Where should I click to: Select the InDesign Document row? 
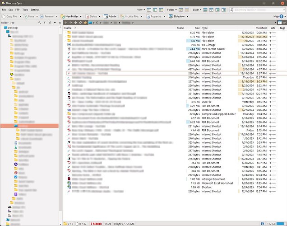click(x=175, y=179)
